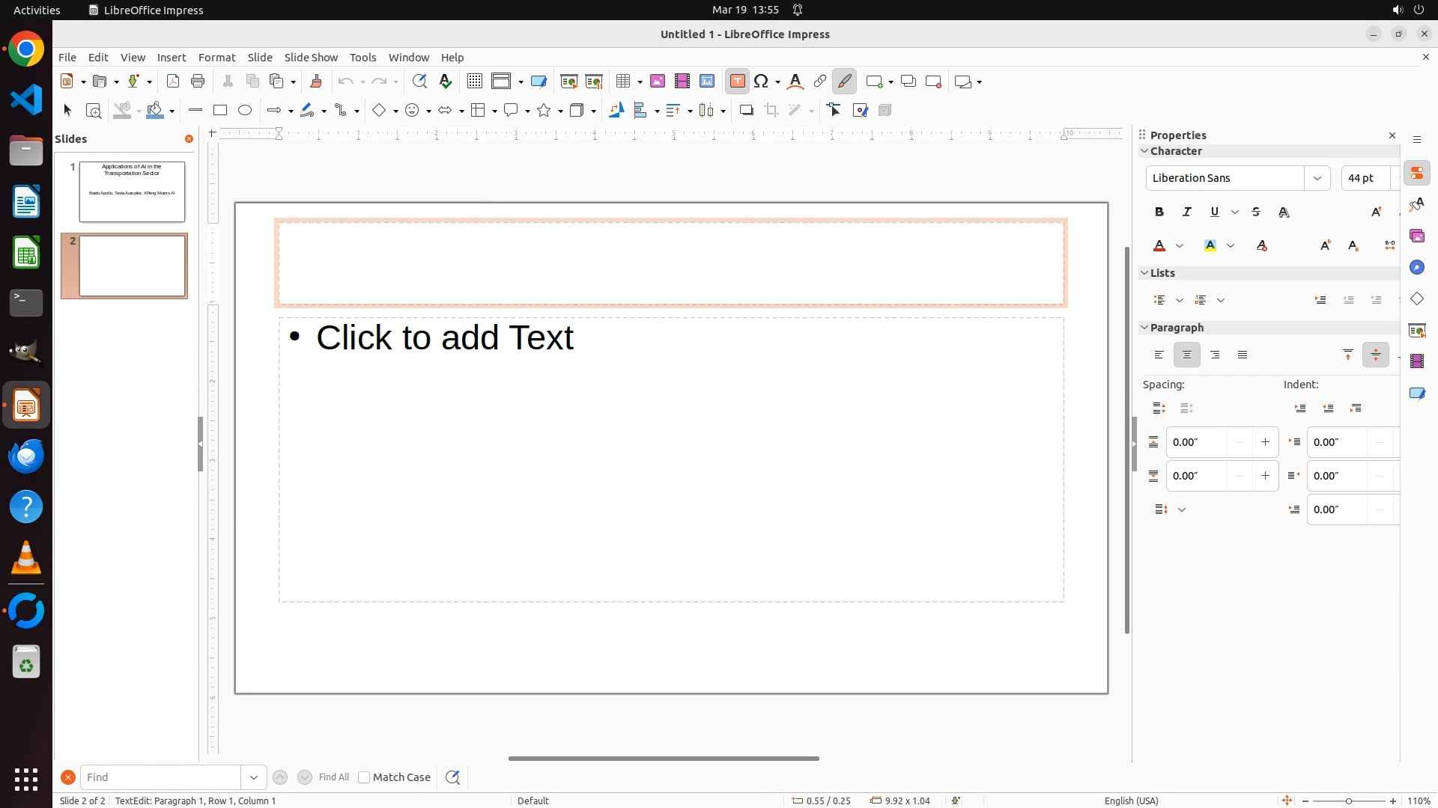
Task: Click the Insert Text Box icon
Action: (737, 82)
